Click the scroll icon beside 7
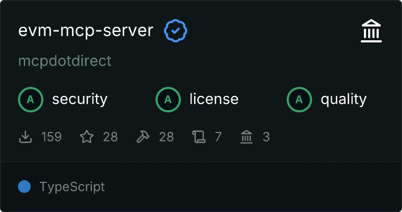Screen dimensions: 402x212 click(199, 137)
